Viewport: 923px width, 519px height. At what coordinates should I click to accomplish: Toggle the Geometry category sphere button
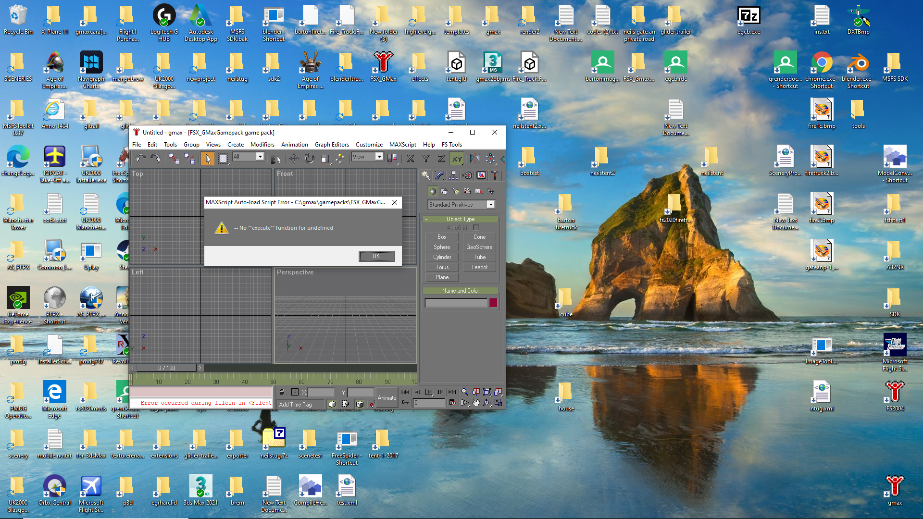click(433, 191)
